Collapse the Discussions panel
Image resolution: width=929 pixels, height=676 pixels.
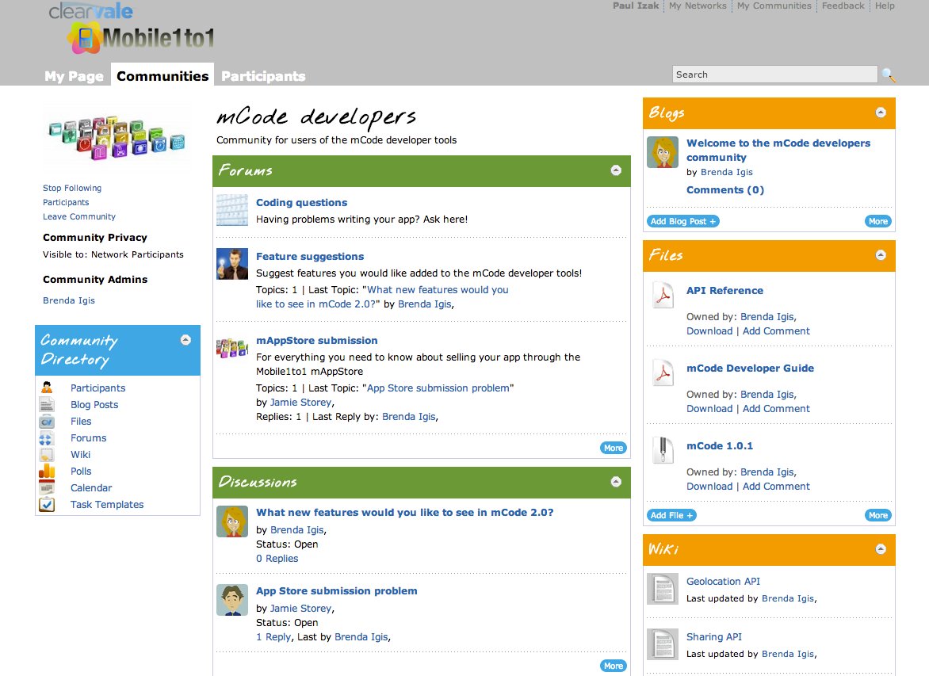(x=616, y=482)
